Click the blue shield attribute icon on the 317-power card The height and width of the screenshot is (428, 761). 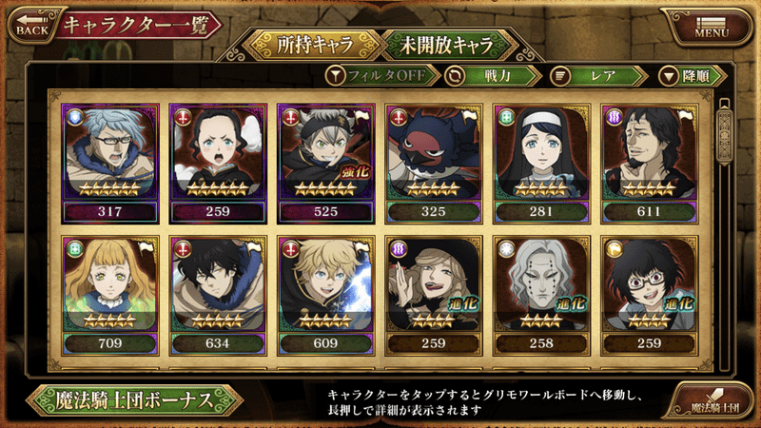point(75,117)
